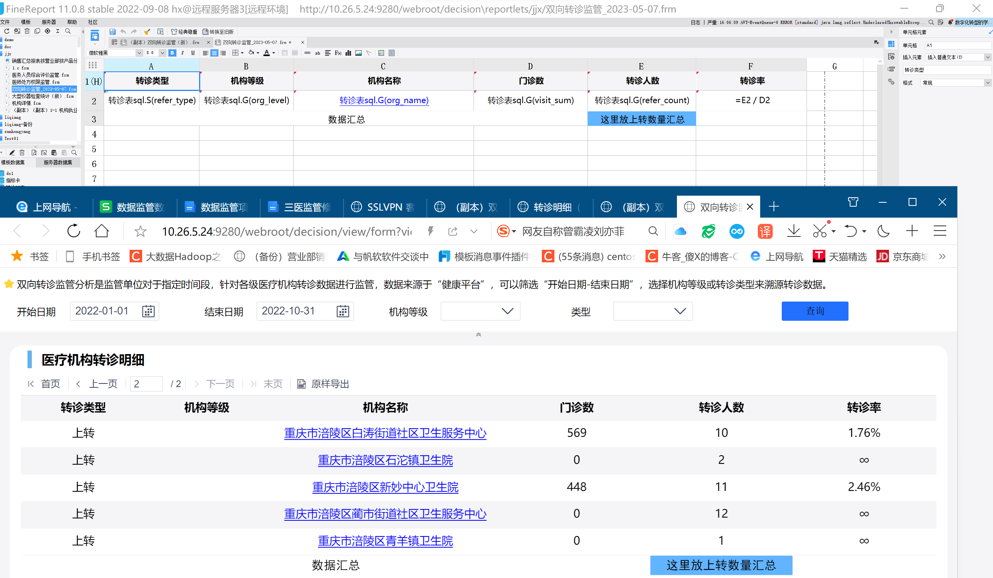Expand the border style dropdown arrow
Image resolution: width=993 pixels, height=578 pixels.
click(242, 53)
